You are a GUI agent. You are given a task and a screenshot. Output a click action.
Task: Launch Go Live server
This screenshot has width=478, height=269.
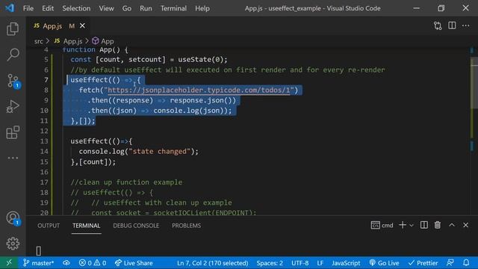tap(384, 262)
